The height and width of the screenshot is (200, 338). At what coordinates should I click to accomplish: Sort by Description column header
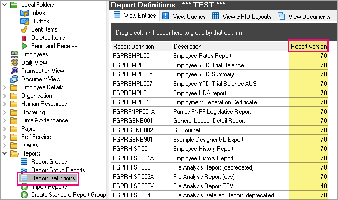(230, 47)
